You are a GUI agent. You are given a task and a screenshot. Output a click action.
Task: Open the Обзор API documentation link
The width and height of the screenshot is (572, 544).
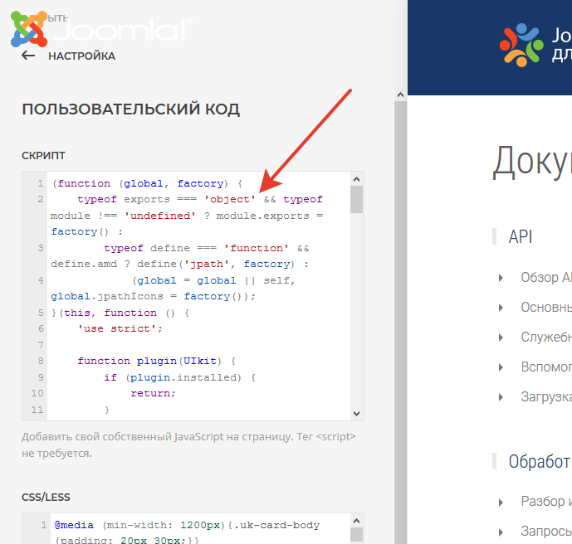546,278
